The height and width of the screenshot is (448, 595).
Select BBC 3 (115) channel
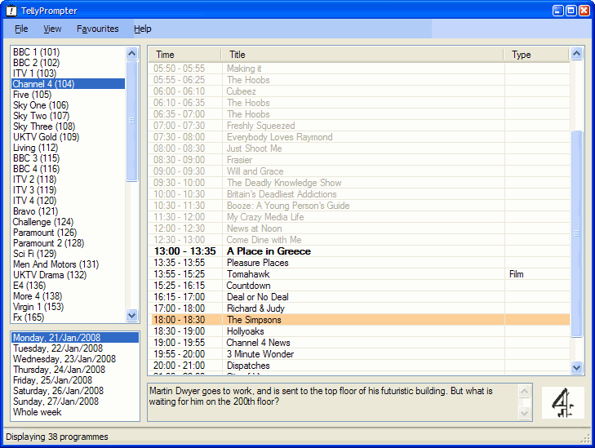[x=69, y=158]
